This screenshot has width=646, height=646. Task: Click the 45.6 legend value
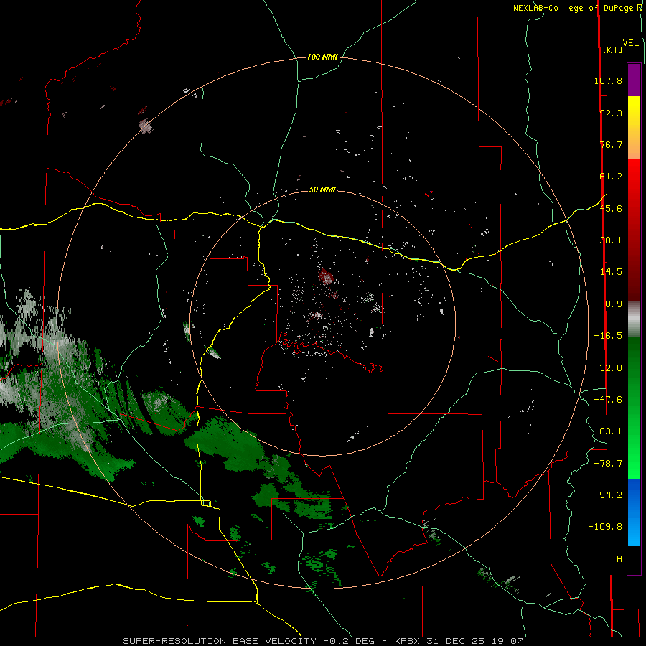click(611, 208)
